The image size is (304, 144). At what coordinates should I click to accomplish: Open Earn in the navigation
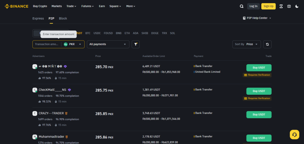[x=102, y=6]
